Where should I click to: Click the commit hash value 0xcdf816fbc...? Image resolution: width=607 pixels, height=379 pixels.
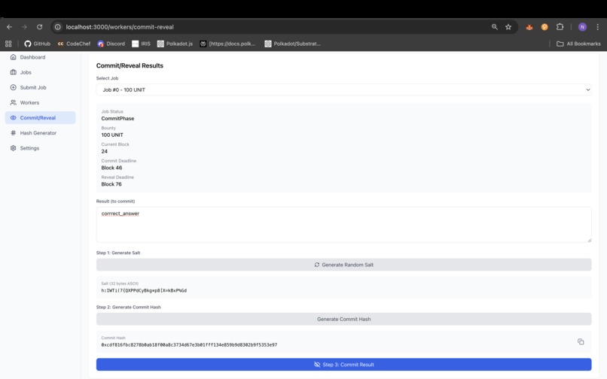tap(189, 345)
